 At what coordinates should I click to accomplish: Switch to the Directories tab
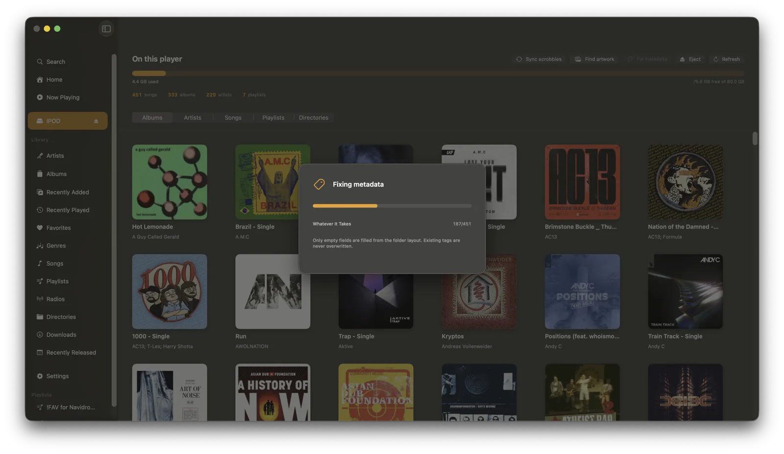point(314,118)
